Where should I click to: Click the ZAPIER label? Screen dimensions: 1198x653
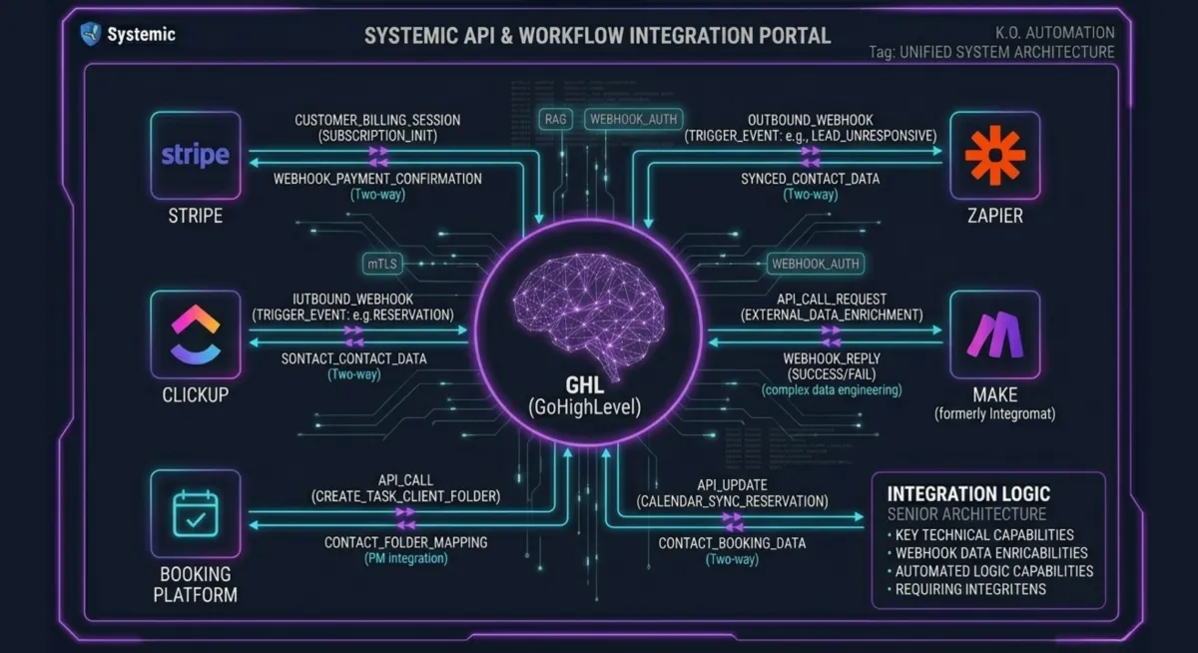click(994, 216)
